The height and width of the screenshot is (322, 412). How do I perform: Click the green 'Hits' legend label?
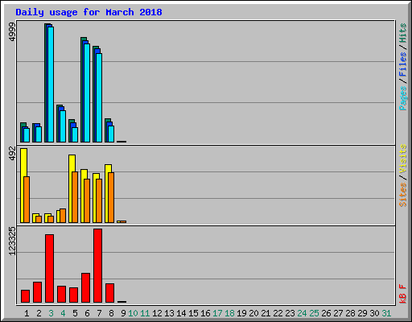coord(402,33)
